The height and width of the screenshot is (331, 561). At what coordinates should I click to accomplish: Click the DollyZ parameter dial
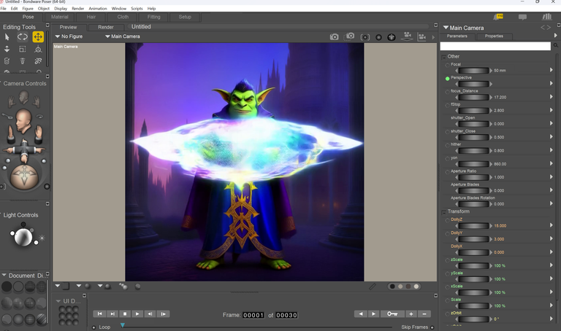click(473, 226)
